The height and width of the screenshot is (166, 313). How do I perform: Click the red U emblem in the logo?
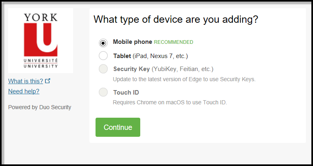pos(41,40)
